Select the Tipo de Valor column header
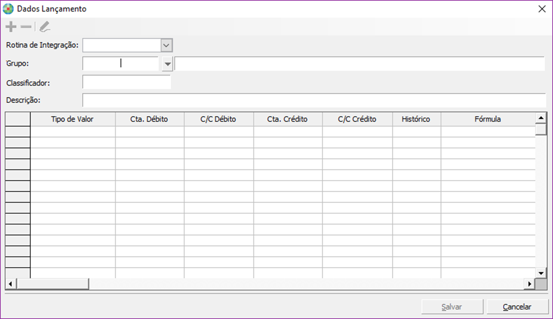The height and width of the screenshot is (319, 553). (x=73, y=119)
